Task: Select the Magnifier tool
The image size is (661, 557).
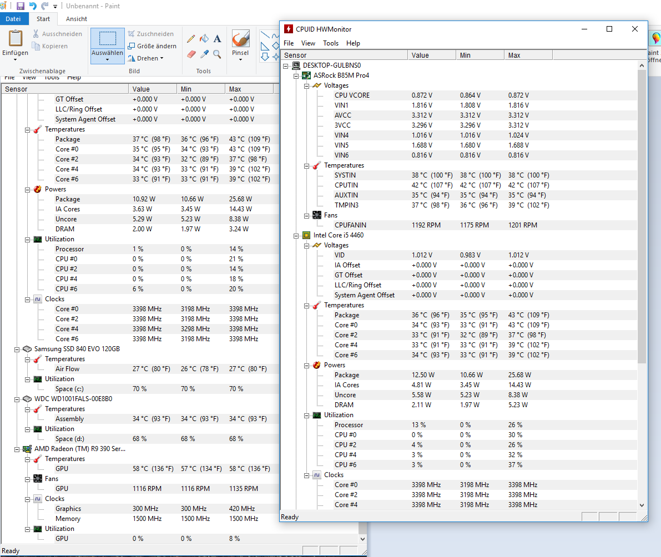Action: (x=218, y=54)
